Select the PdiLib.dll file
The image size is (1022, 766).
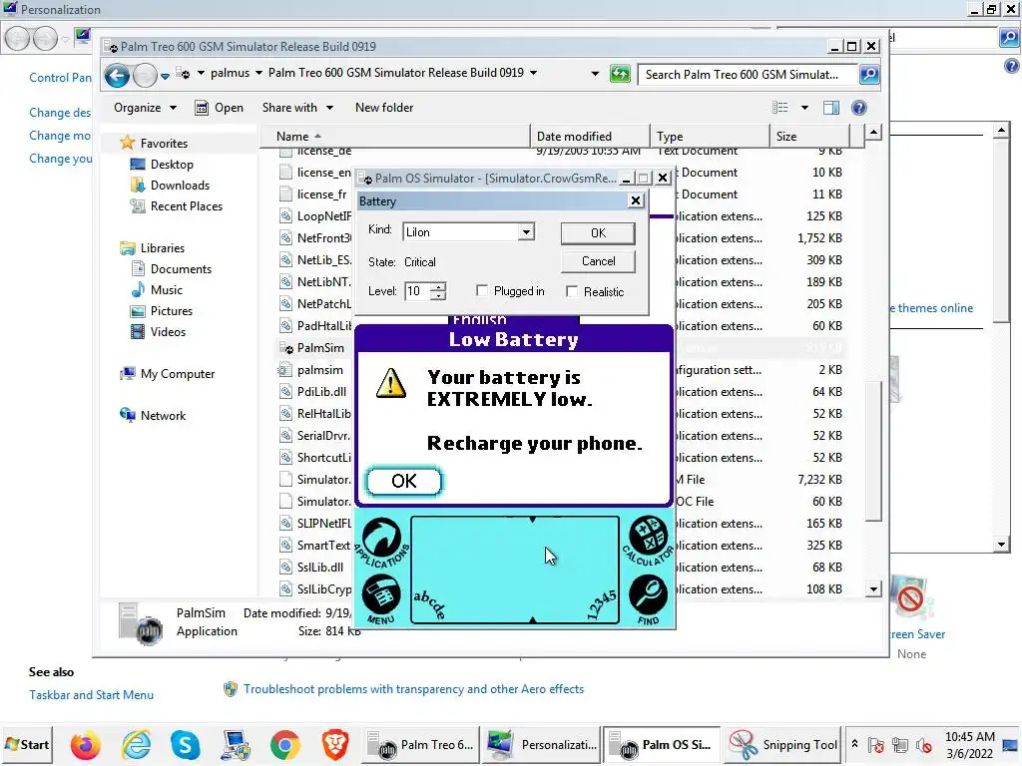(x=321, y=391)
